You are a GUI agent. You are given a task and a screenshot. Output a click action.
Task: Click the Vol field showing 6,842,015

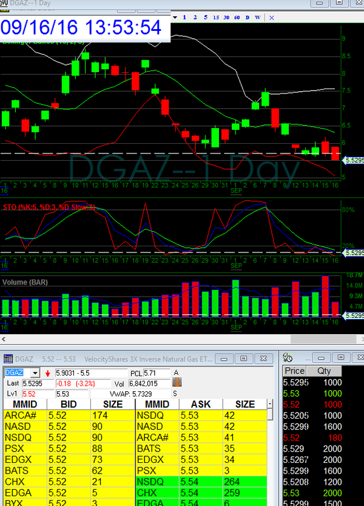coord(149,383)
